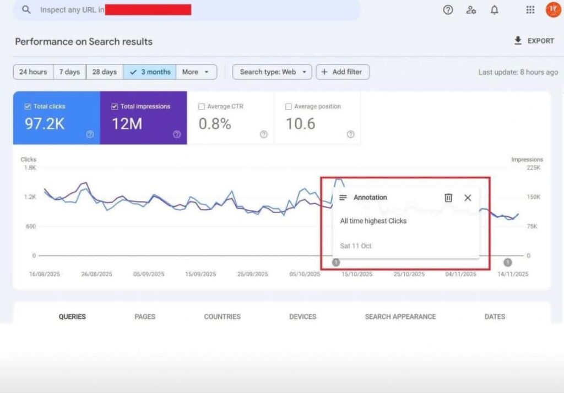The width and height of the screenshot is (564, 393).
Task: Click the Total clicks help icon
Action: click(90, 134)
